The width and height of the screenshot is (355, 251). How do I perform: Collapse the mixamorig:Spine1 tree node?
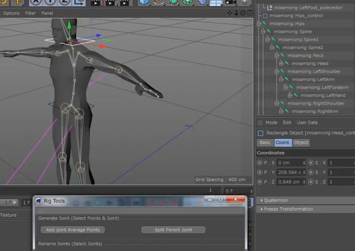pyautogui.click(x=267, y=40)
